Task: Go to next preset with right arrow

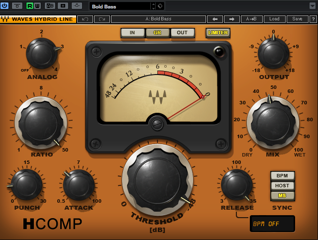Action: pos(231,19)
